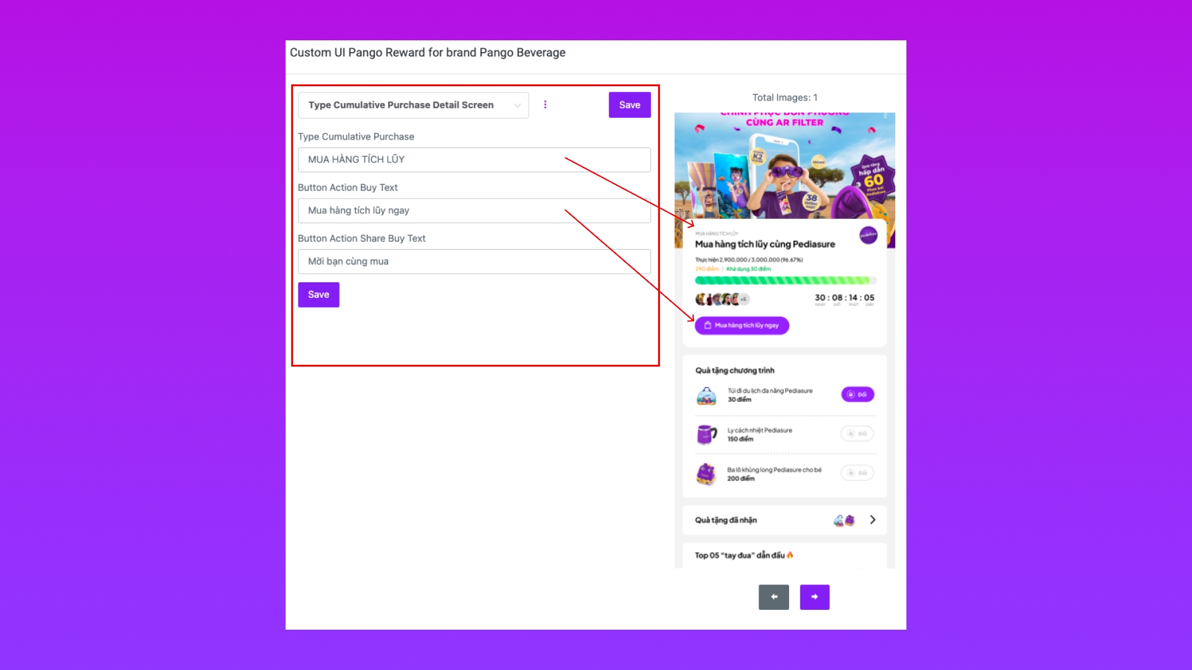Image resolution: width=1192 pixels, height=670 pixels.
Task: Click the top Save button
Action: (630, 105)
